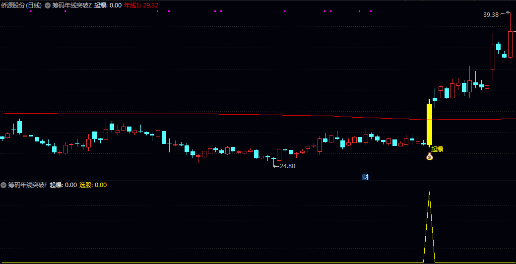Viewport: 516px width, 264px height.
Task: Click the 年线1: 29.32 value label
Action: [x=141, y=5]
